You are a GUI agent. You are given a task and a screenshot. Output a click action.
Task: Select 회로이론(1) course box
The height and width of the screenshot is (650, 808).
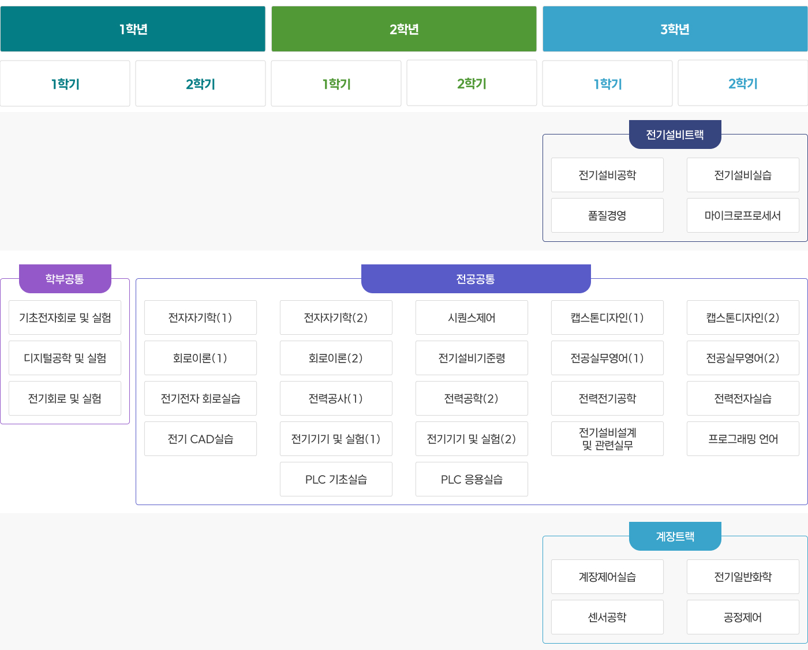pyautogui.click(x=200, y=358)
